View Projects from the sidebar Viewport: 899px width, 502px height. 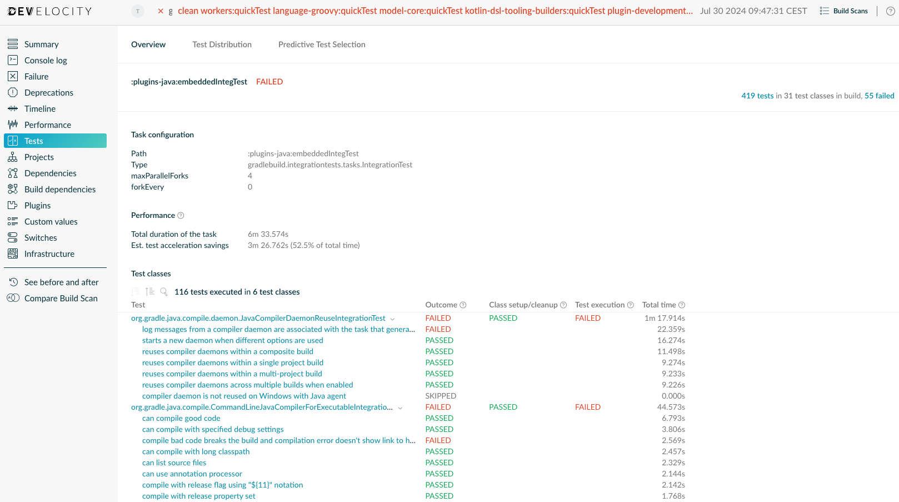(x=39, y=157)
